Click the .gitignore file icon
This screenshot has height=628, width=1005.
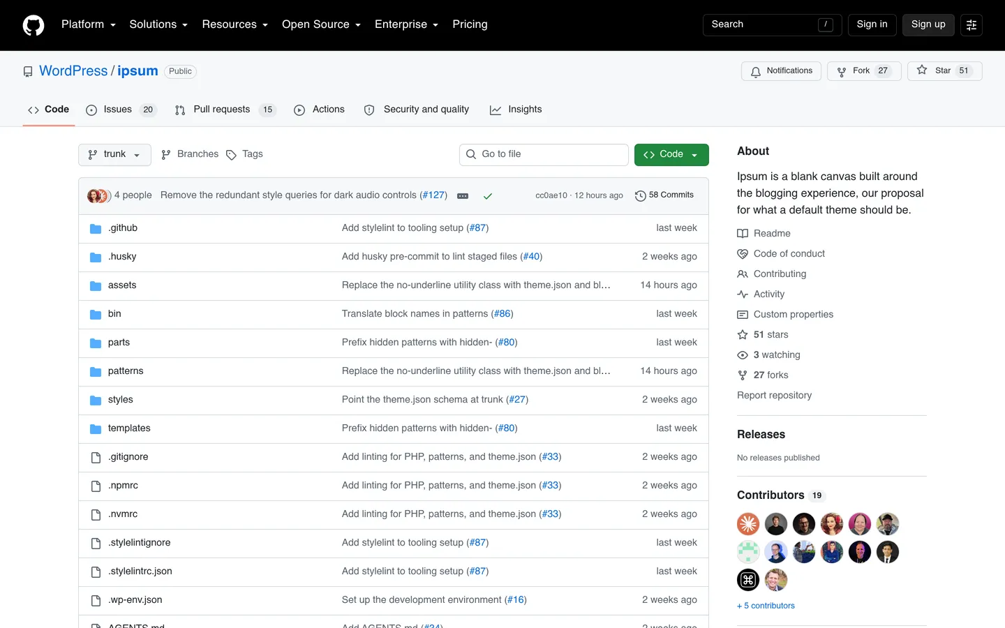[96, 458]
